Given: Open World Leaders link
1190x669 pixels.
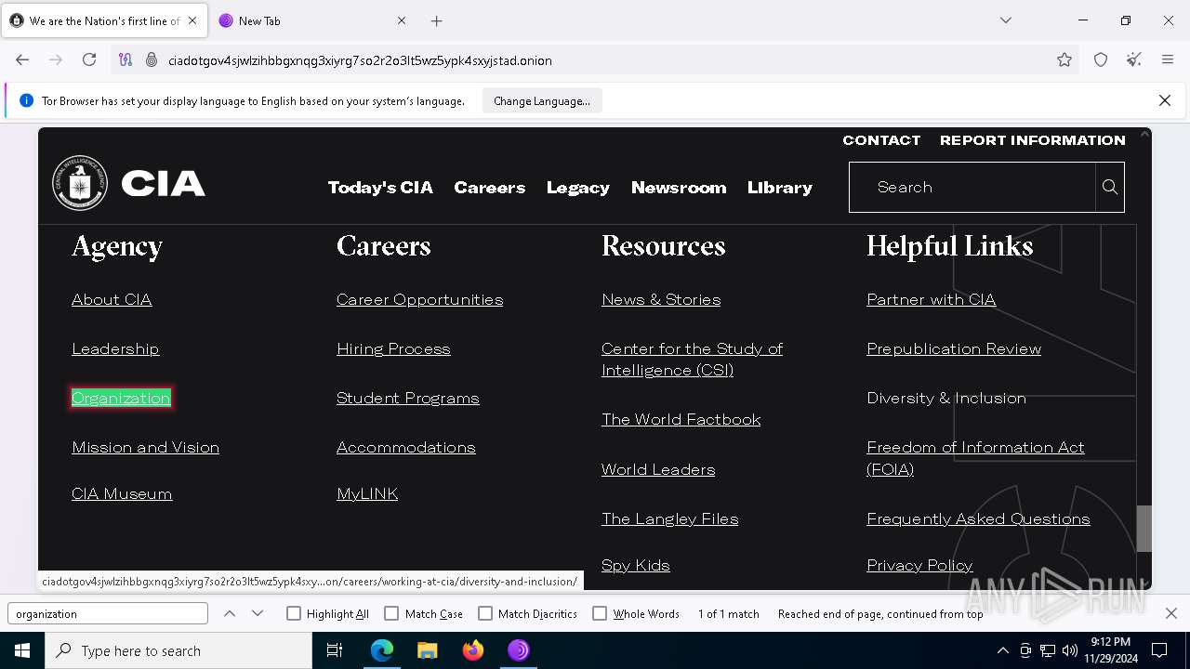Looking at the screenshot, I should (658, 469).
